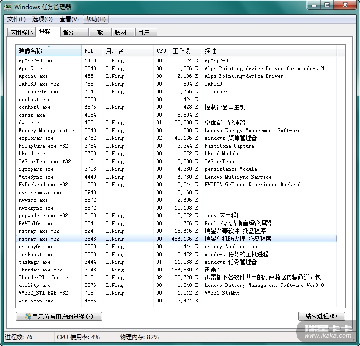
Task: Click 桌面窗口管理器 description text
Action: [225, 122]
